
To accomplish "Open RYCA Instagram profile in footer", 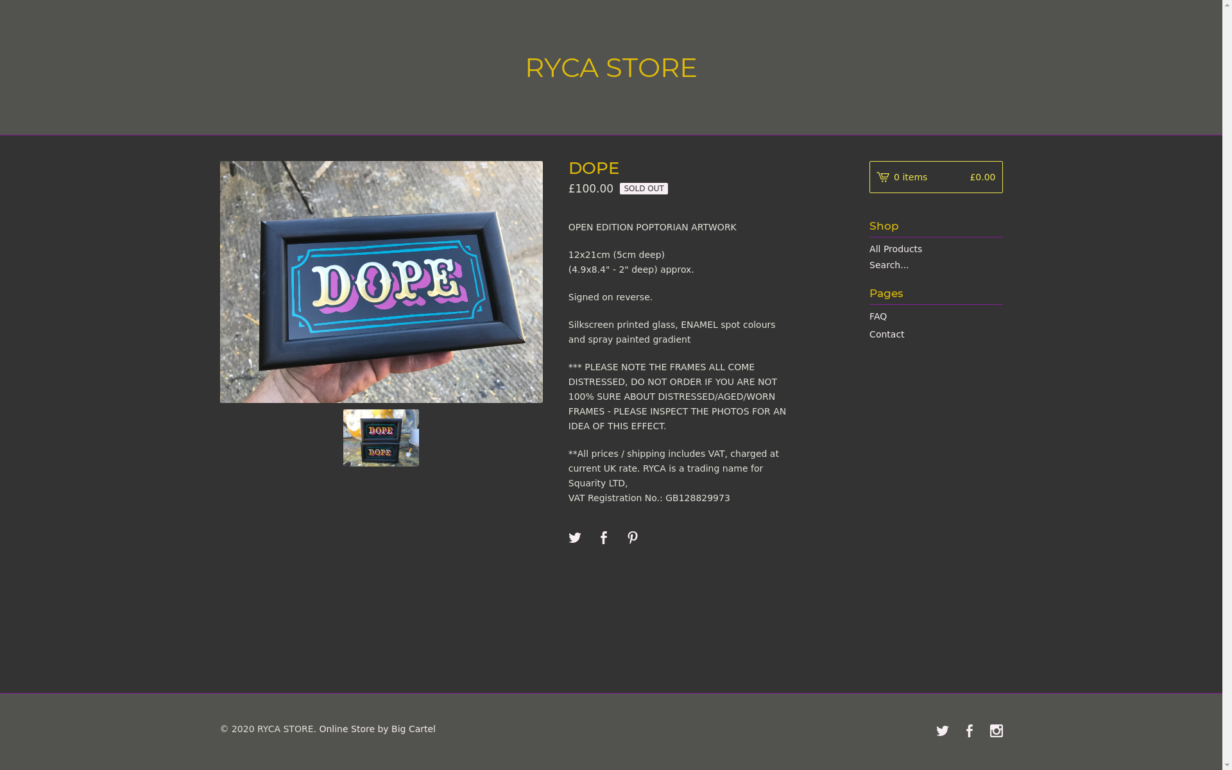I will click(x=997, y=731).
